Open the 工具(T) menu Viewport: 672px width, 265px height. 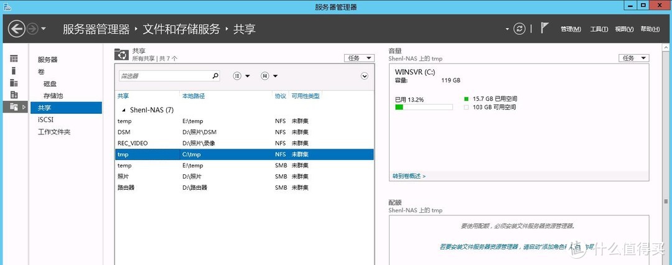[x=599, y=29]
